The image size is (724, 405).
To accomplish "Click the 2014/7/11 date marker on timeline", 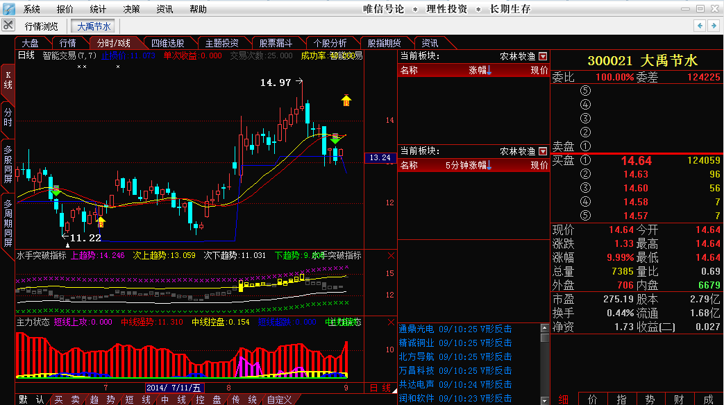I will [x=174, y=388].
